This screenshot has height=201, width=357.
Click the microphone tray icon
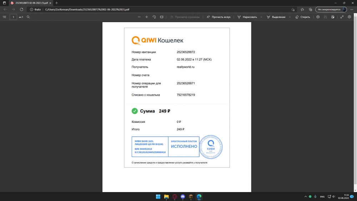[x=315, y=197]
